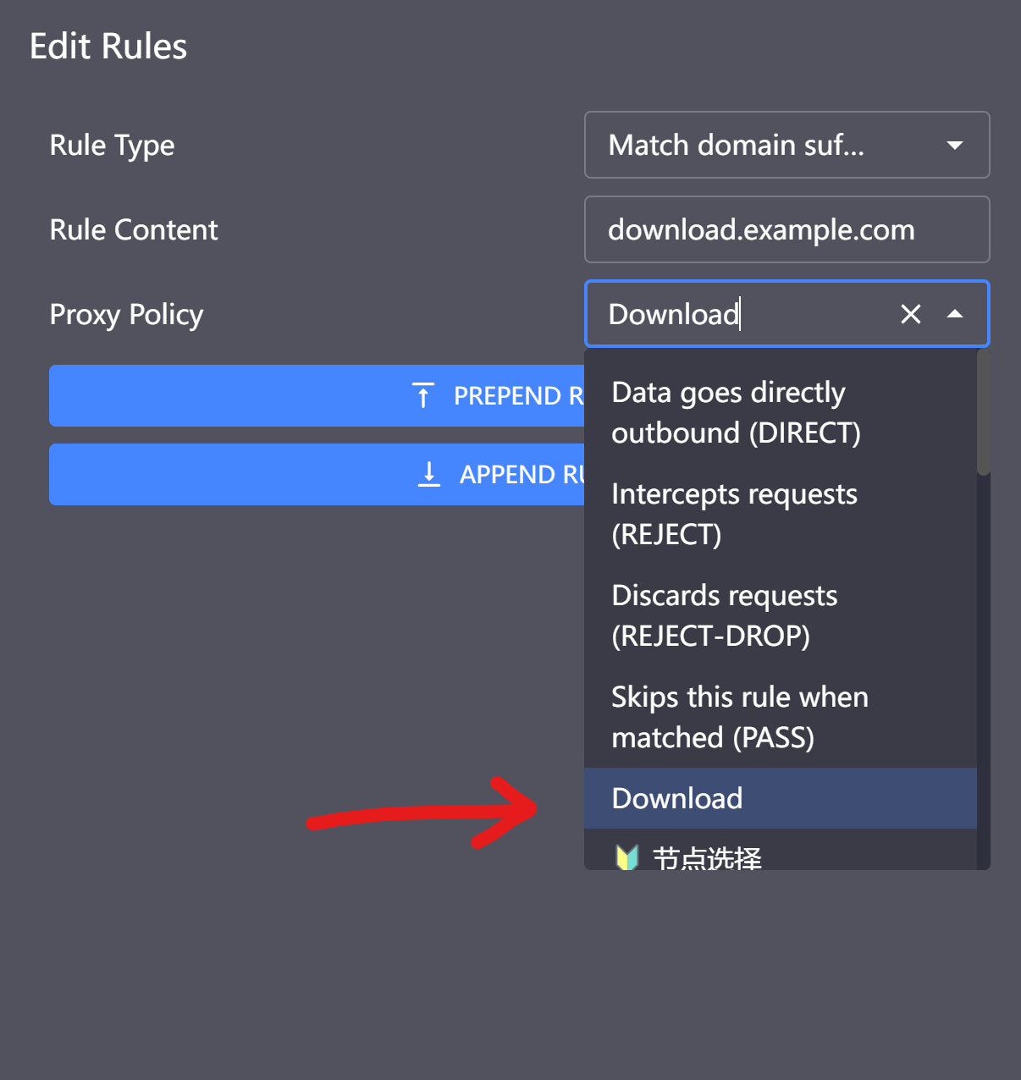The height and width of the screenshot is (1080, 1021).
Task: Focus the Rule Content field with download.example.com
Action: click(786, 230)
